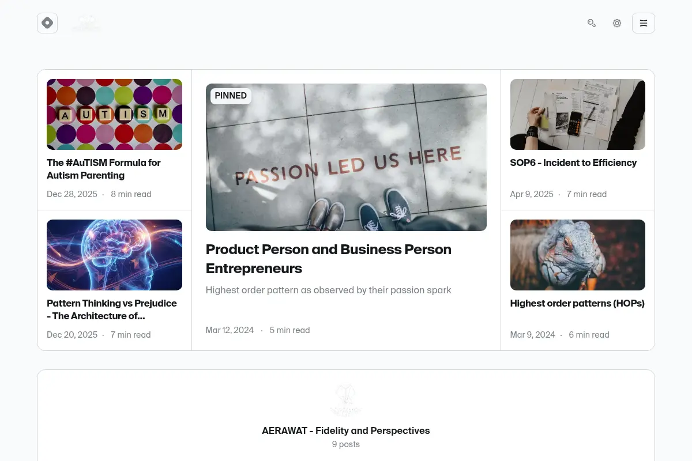Open Pattern Thinking vs Prejudice article title
The image size is (692, 461).
pyautogui.click(x=112, y=309)
